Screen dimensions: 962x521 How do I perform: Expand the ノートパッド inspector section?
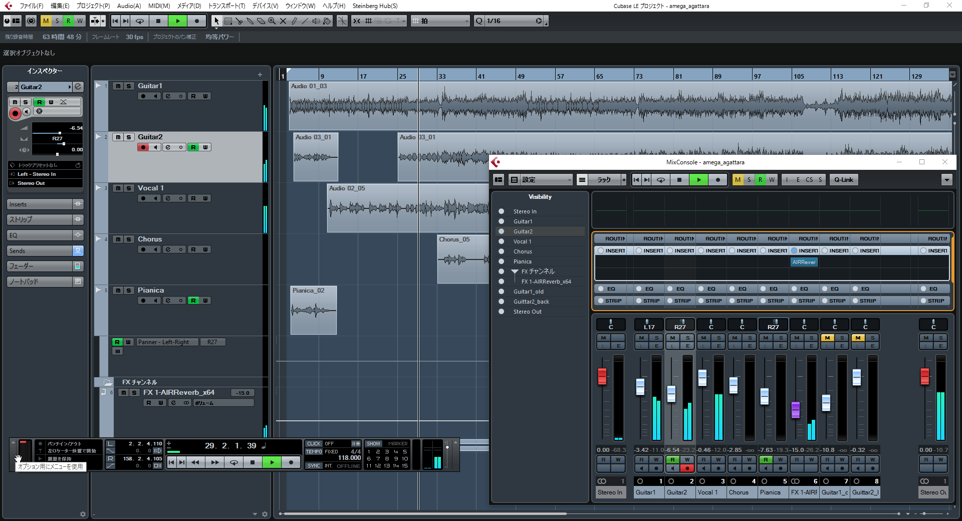(x=45, y=282)
